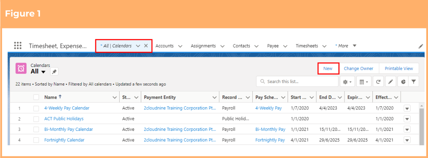Screen dimensions: 428x158
Task: Open row actions for 4-Weekly Pay Calendar
Action: 407,108
